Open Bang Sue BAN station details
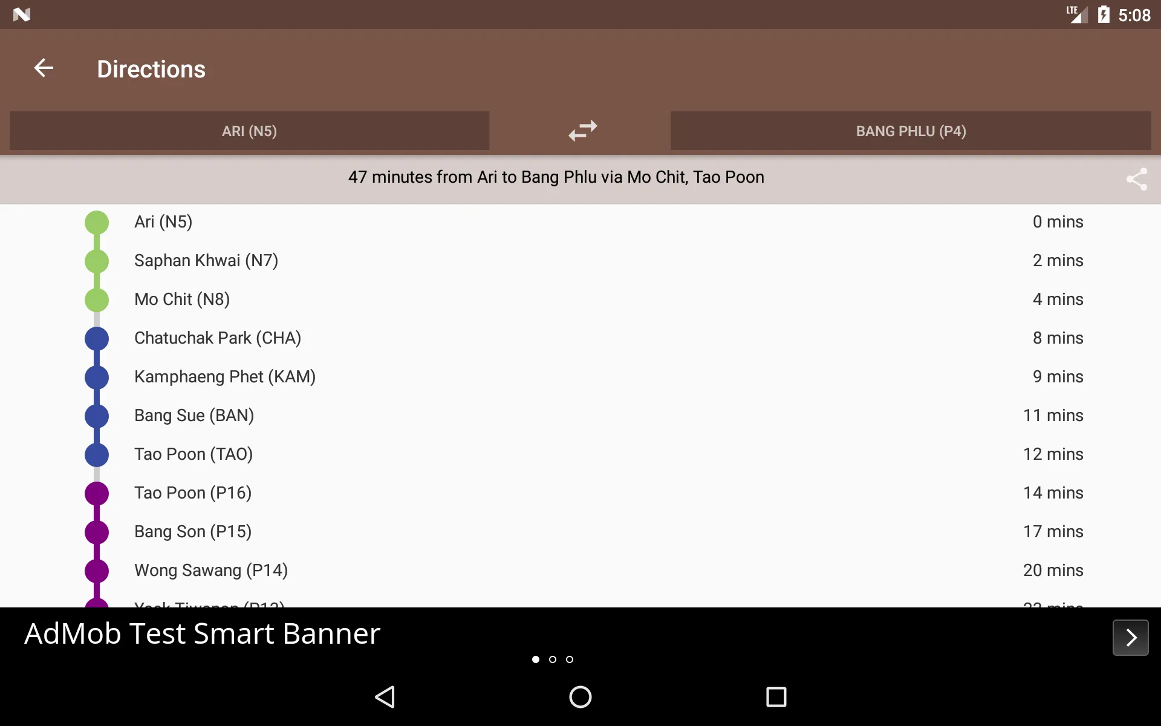 pos(194,415)
